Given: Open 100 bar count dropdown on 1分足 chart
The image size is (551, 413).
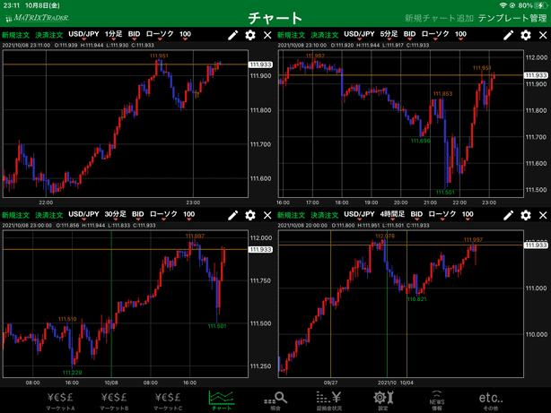Looking at the screenshot, I should (185, 34).
